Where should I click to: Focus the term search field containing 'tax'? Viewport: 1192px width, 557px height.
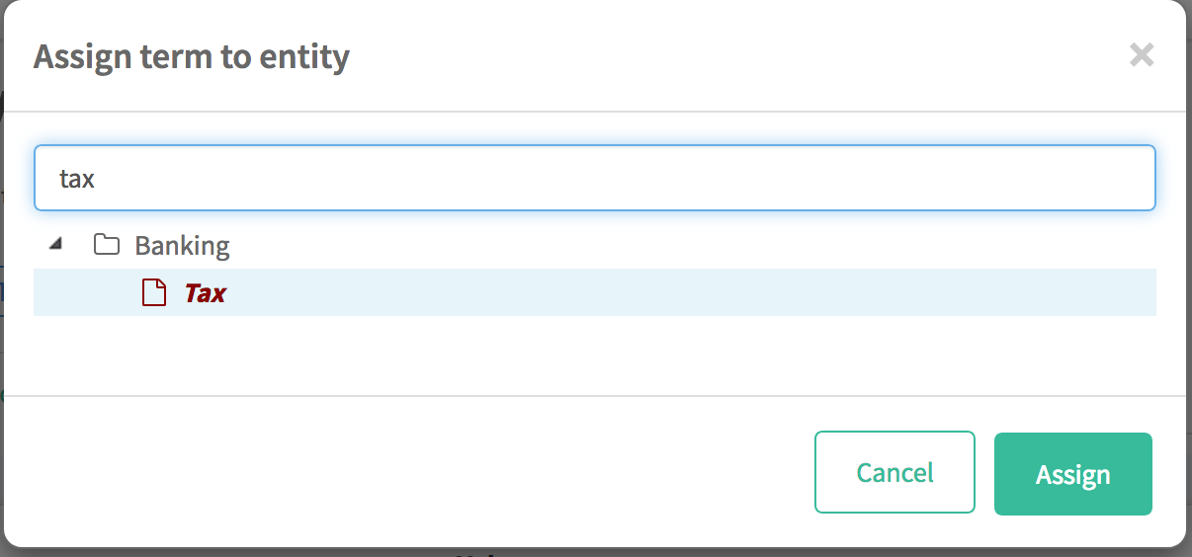(594, 179)
